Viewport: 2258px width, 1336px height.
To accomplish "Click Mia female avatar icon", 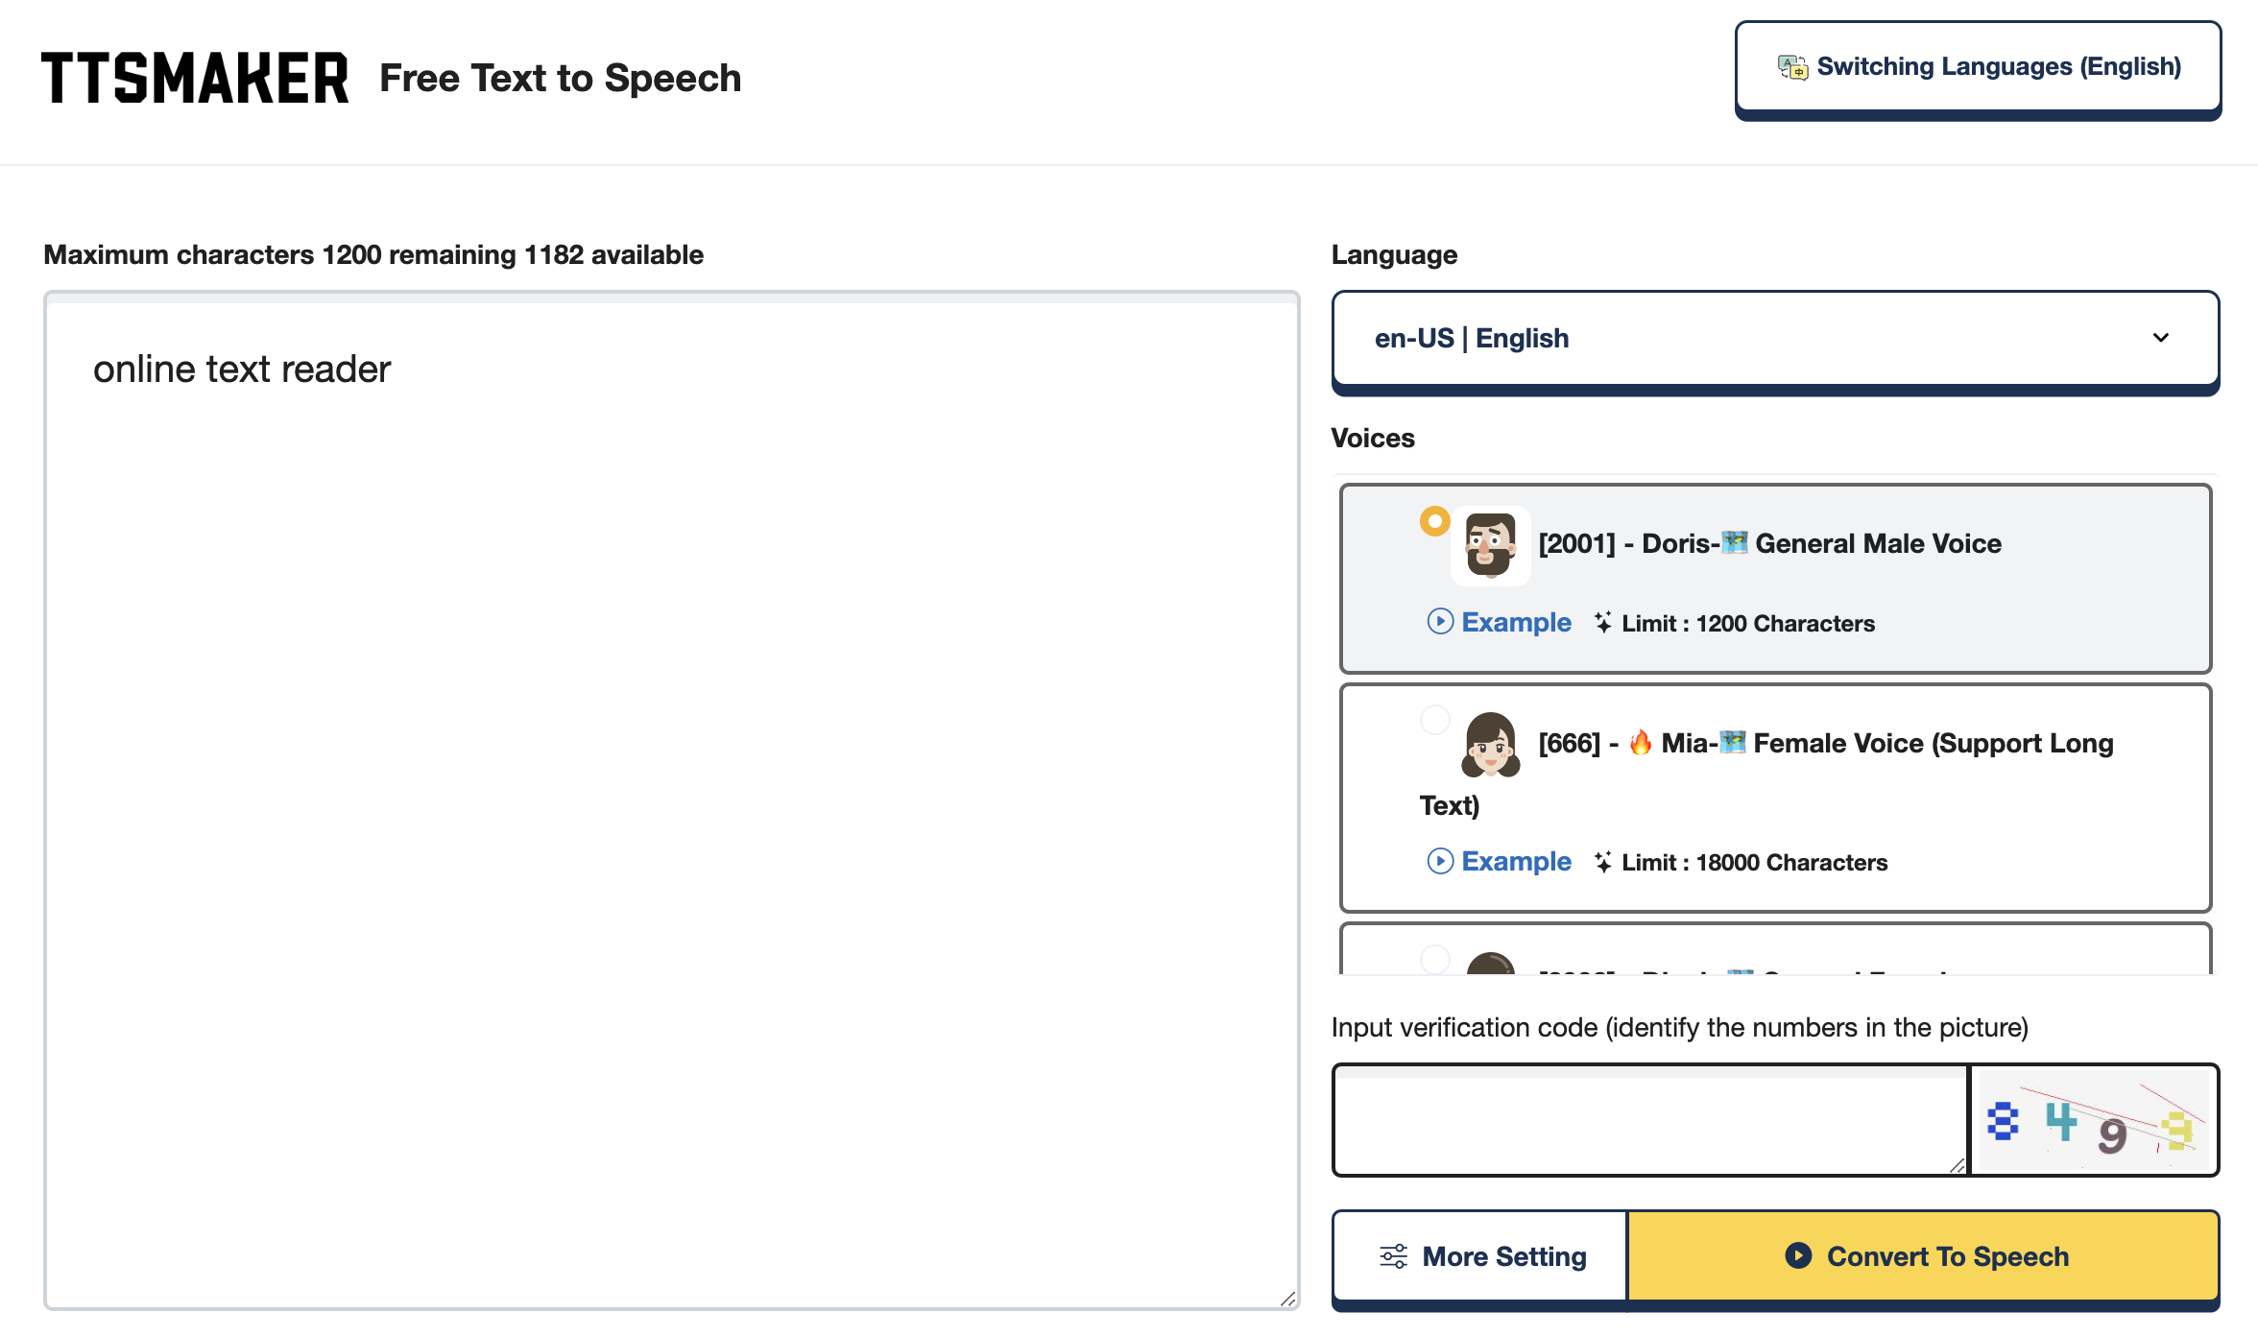I will pos(1490,745).
